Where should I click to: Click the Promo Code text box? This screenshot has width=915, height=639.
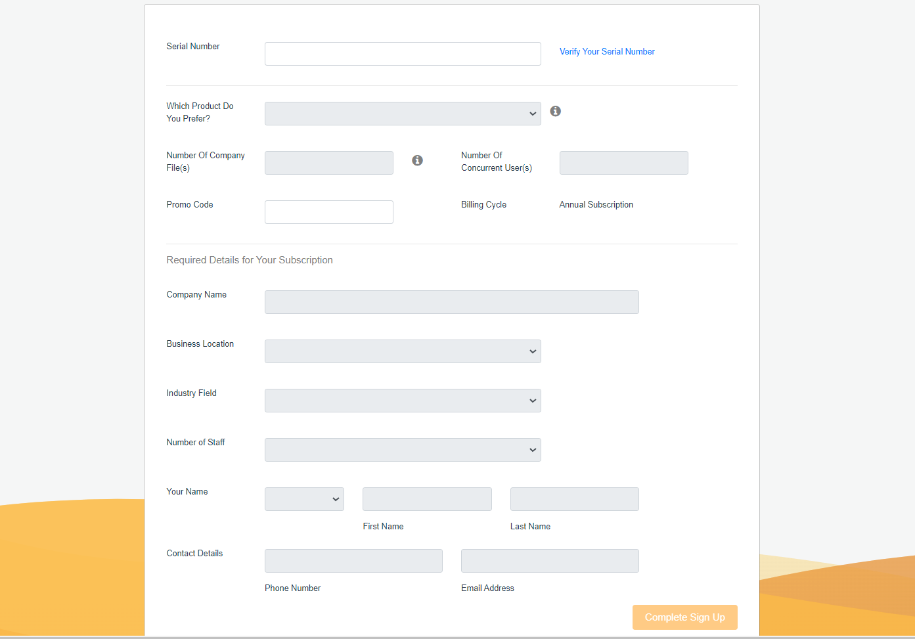(328, 212)
